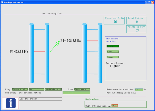
Task: Click the 'F4 493.88 Hz' label
Action: tap(19, 51)
